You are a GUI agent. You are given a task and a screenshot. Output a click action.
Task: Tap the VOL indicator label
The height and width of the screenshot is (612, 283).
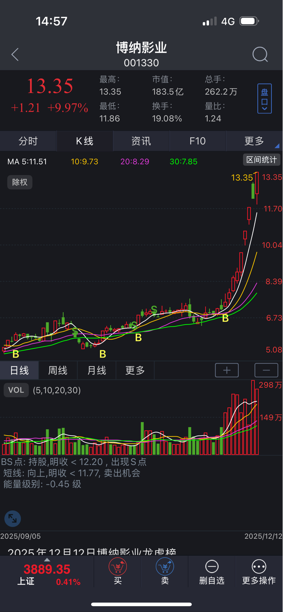(x=16, y=390)
